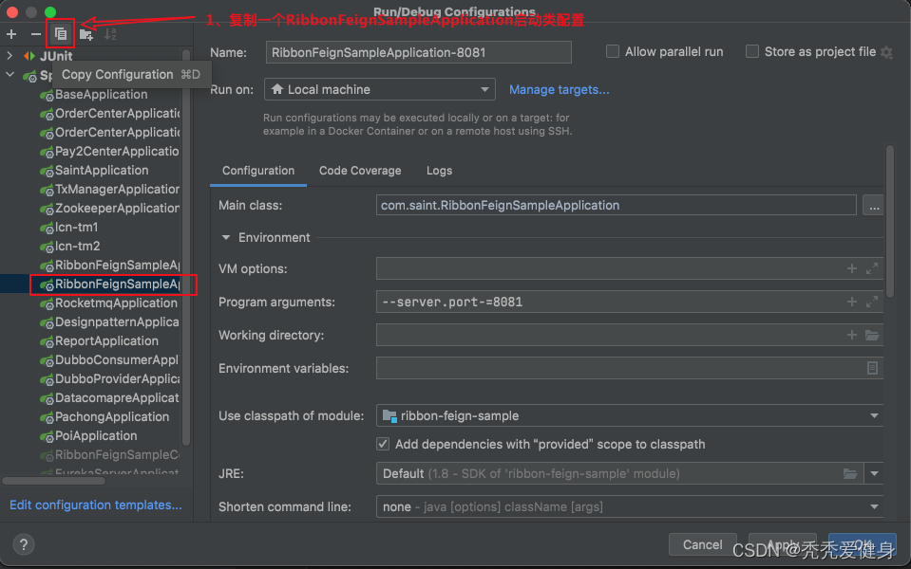This screenshot has height=569, width=911.
Task: Cancel the dialog
Action: (702, 544)
